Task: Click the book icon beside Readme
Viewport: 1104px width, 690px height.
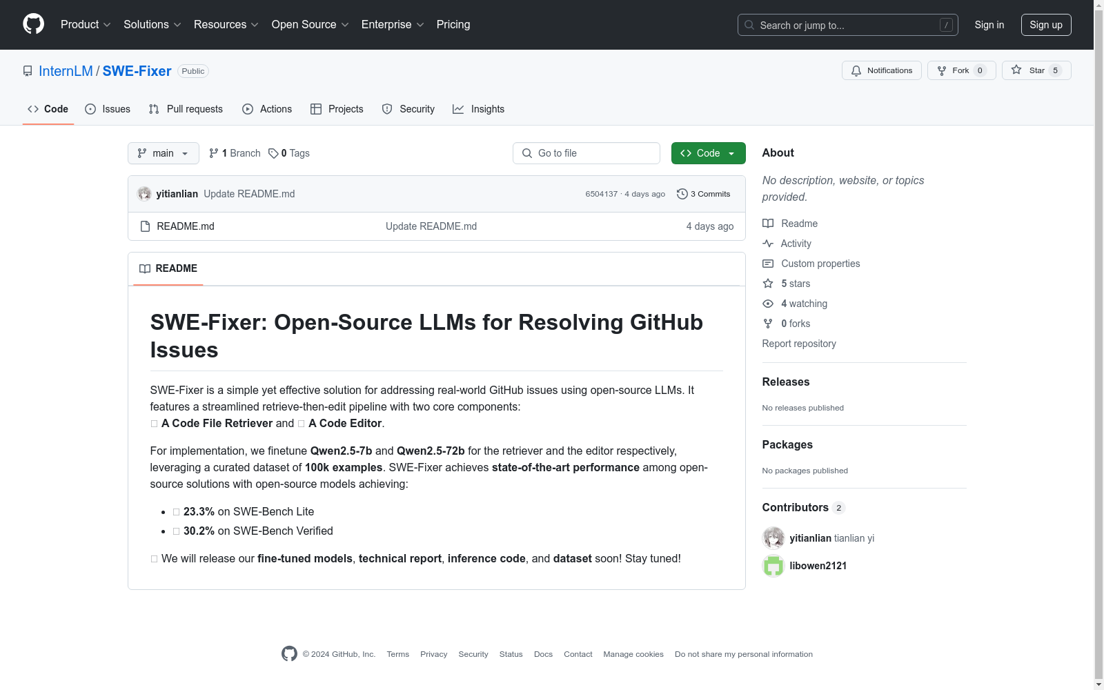Action: [768, 224]
